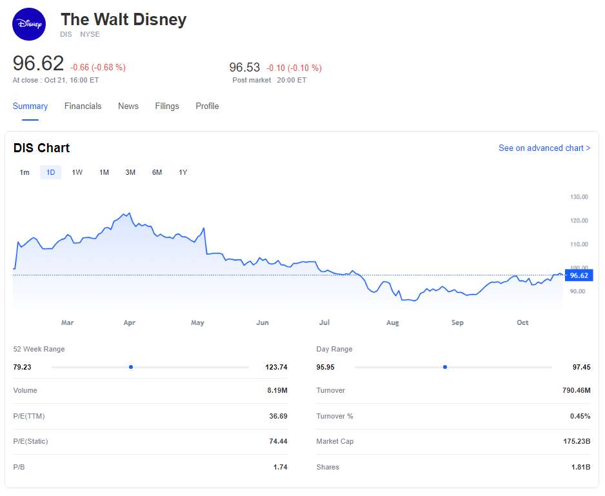Open the Summary tab
The width and height of the screenshot is (605, 496).
pyautogui.click(x=30, y=106)
